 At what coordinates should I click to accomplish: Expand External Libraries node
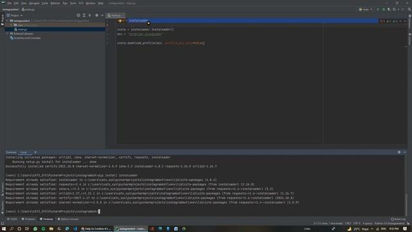pyautogui.click(x=7, y=34)
